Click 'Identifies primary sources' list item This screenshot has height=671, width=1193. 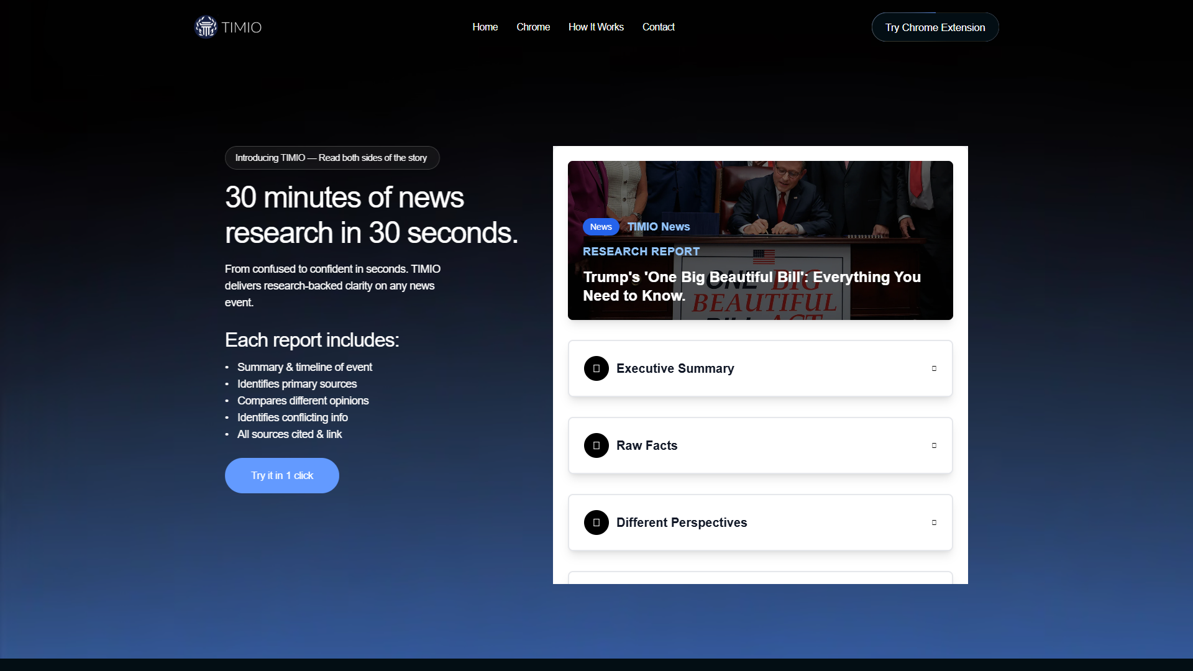point(297,384)
